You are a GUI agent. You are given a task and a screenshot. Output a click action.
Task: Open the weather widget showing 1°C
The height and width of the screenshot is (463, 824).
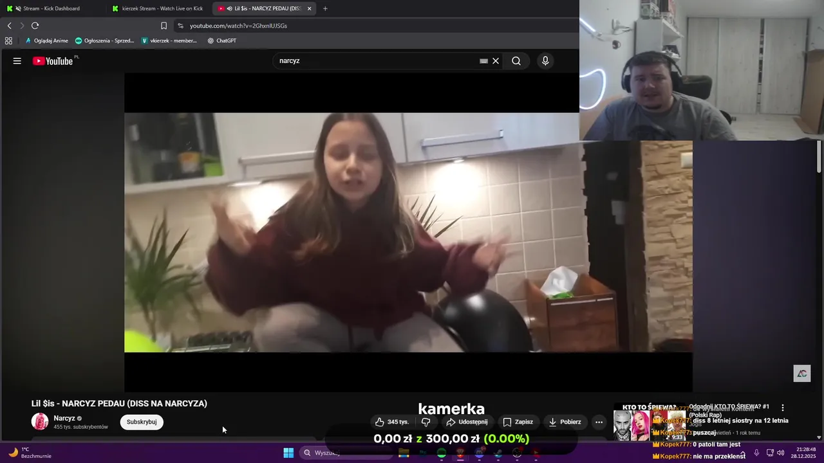(29, 453)
